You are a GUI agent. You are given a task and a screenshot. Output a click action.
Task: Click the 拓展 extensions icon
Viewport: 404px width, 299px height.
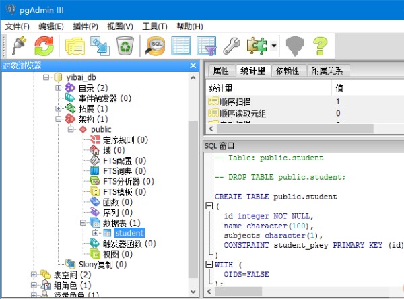tap(70, 108)
